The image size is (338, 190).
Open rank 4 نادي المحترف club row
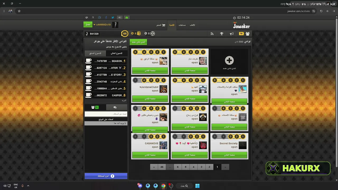point(106,82)
